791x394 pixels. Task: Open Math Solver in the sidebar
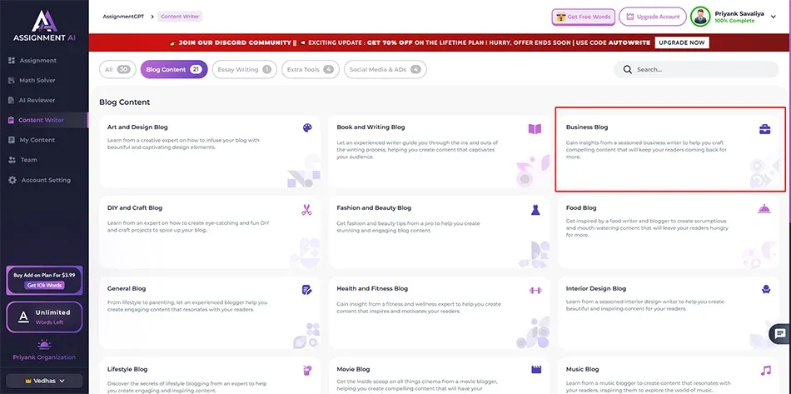click(37, 80)
